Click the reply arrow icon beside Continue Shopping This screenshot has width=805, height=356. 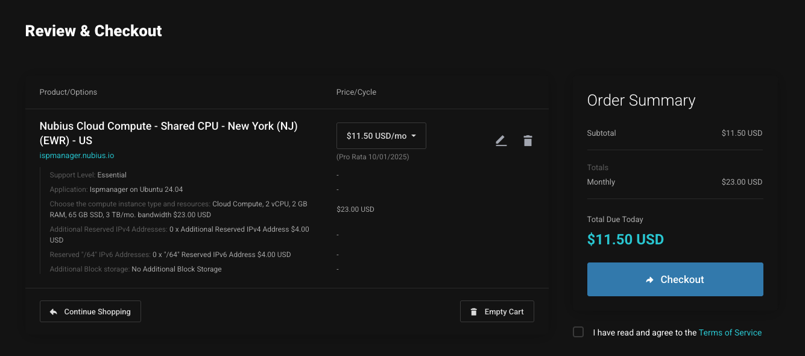[53, 312]
